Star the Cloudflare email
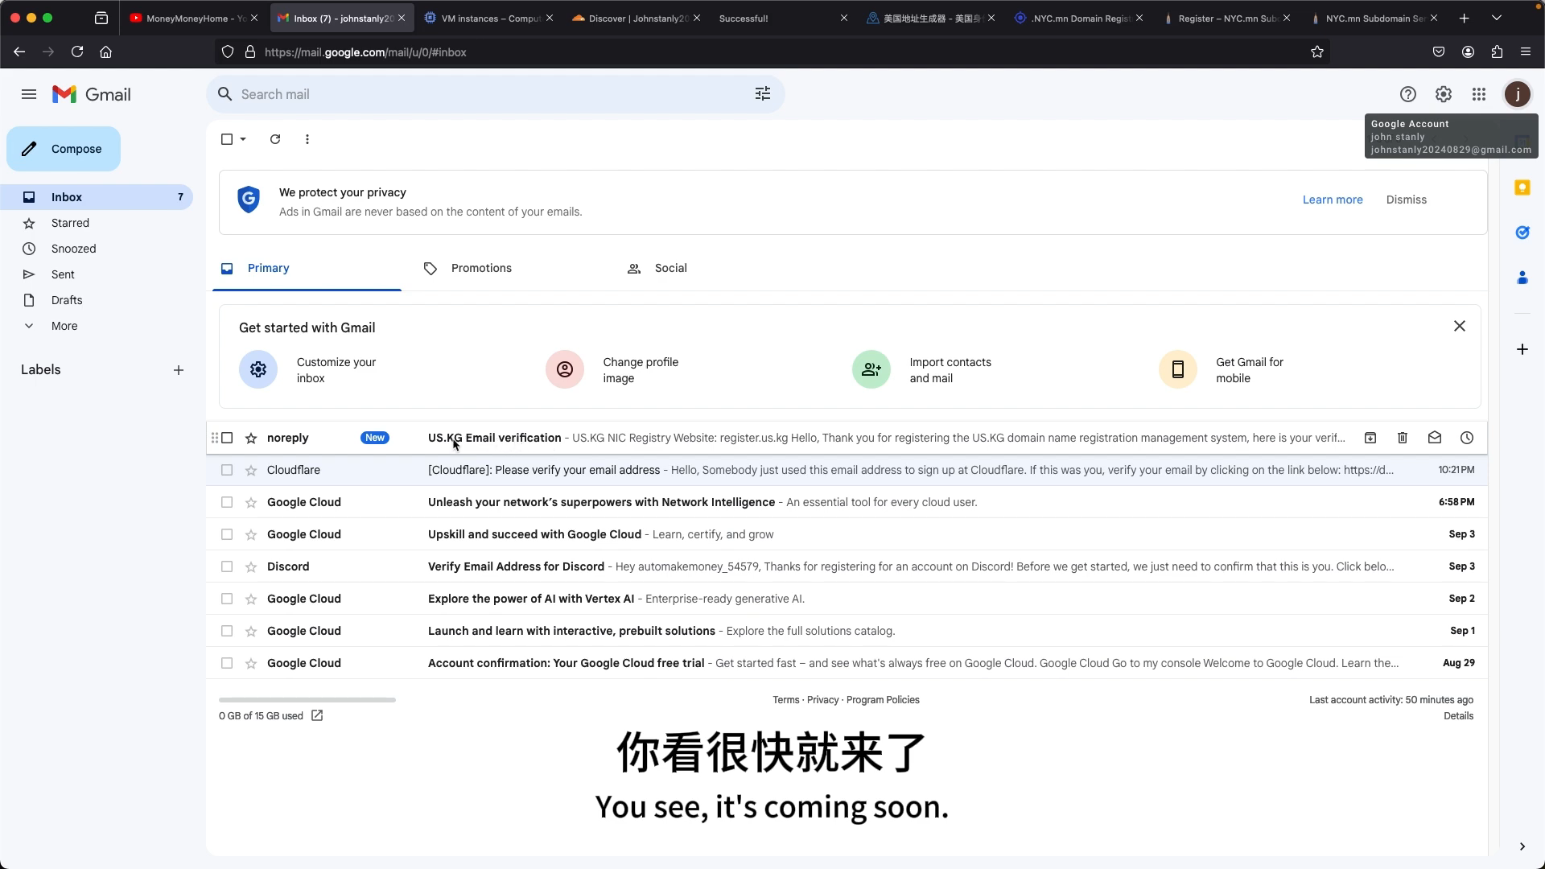This screenshot has height=869, width=1545. 251,470
